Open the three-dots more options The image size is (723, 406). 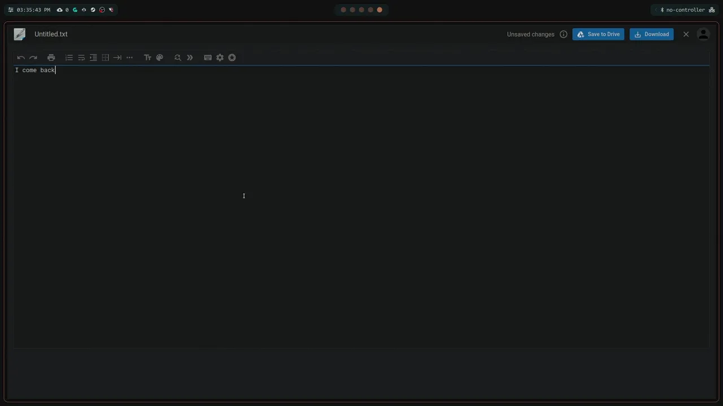coord(129,58)
